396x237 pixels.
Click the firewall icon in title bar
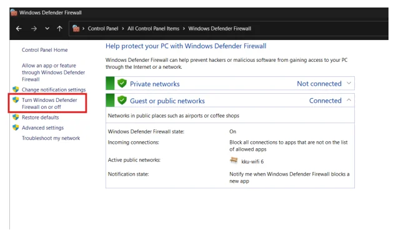(14, 13)
